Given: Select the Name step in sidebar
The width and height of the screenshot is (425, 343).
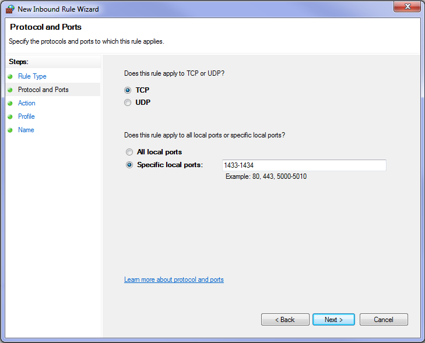Looking at the screenshot, I should (26, 130).
